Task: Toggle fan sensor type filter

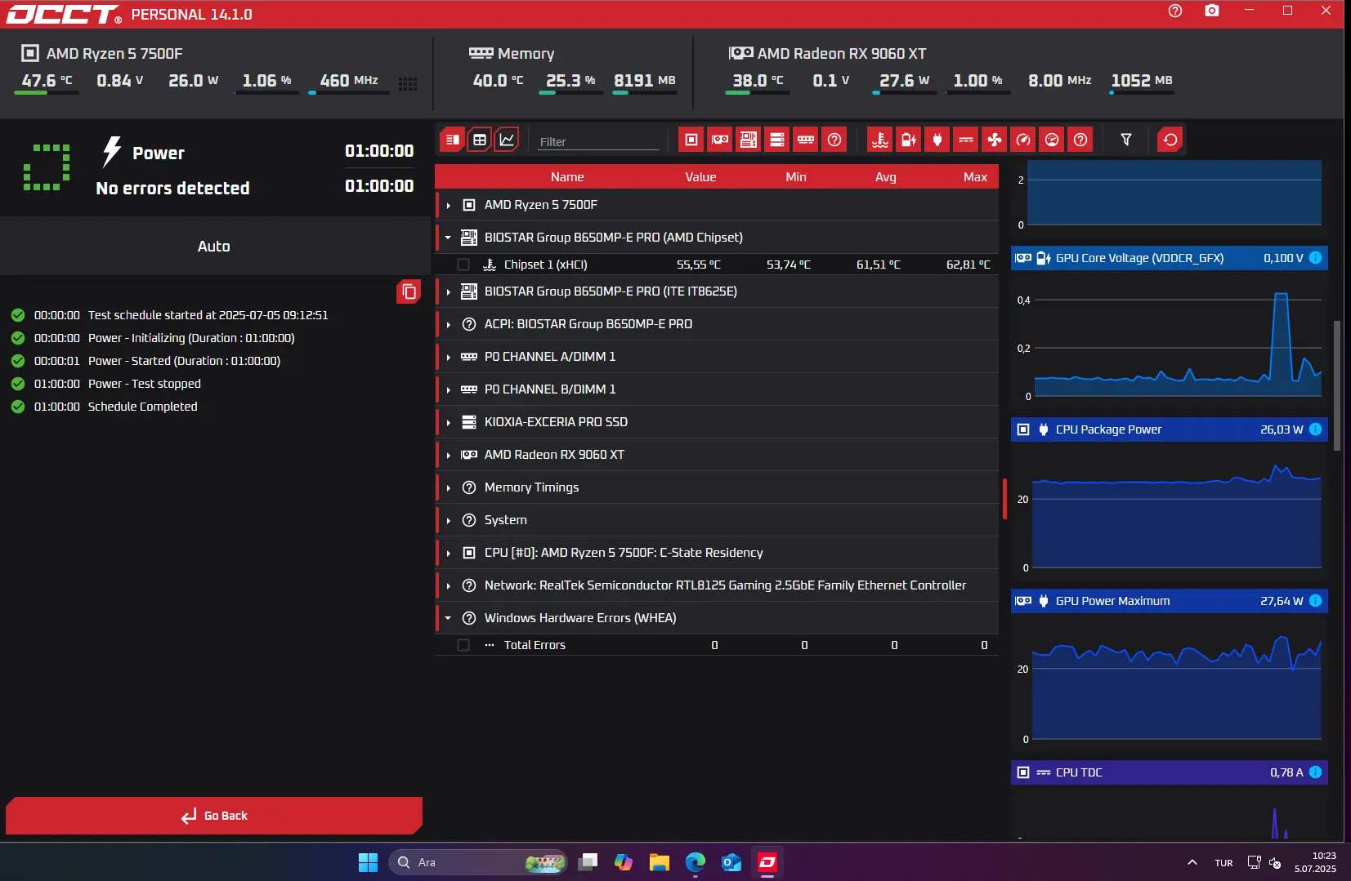Action: point(995,140)
